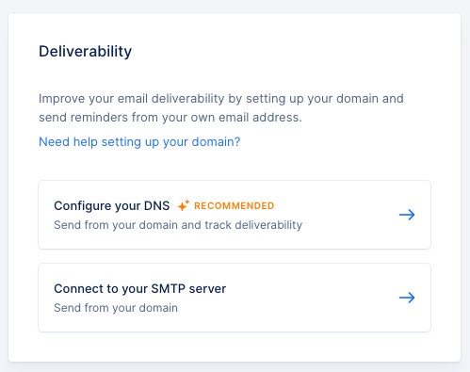This screenshot has width=470, height=372.
Task: Select the Configure your DNS option card
Action: (x=235, y=215)
